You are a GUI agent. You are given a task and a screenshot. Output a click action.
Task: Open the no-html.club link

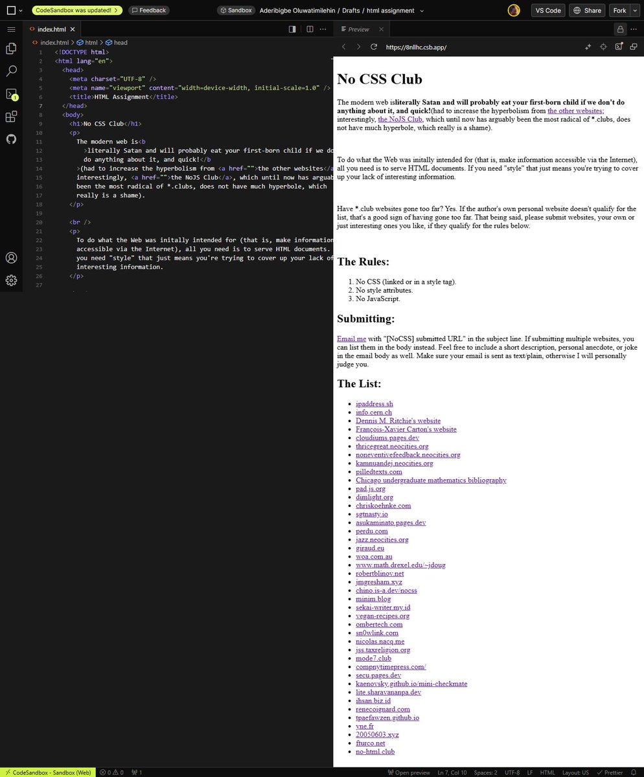click(x=375, y=752)
